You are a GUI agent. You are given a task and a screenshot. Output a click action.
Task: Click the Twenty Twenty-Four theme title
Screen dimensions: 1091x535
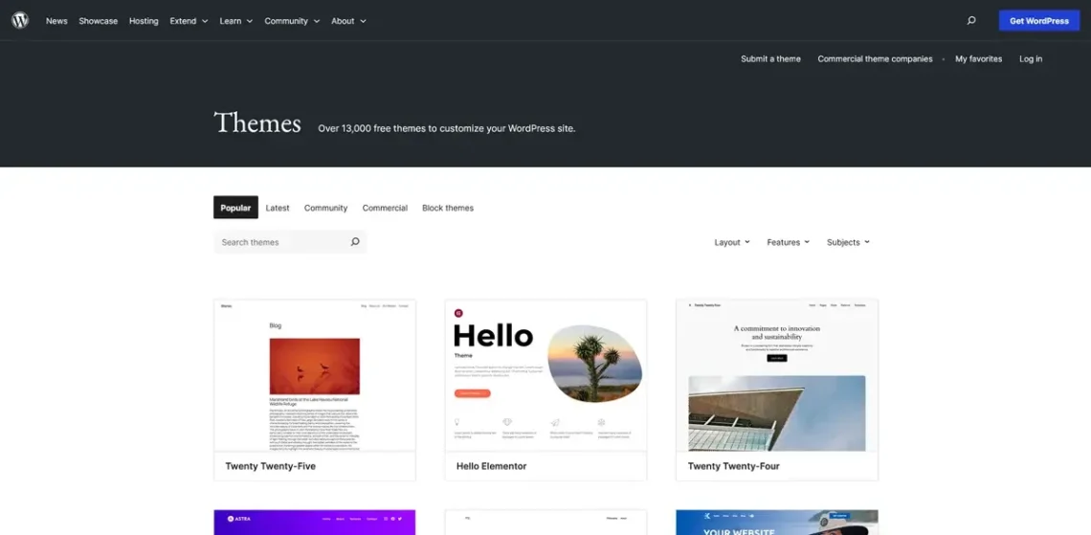(x=733, y=466)
